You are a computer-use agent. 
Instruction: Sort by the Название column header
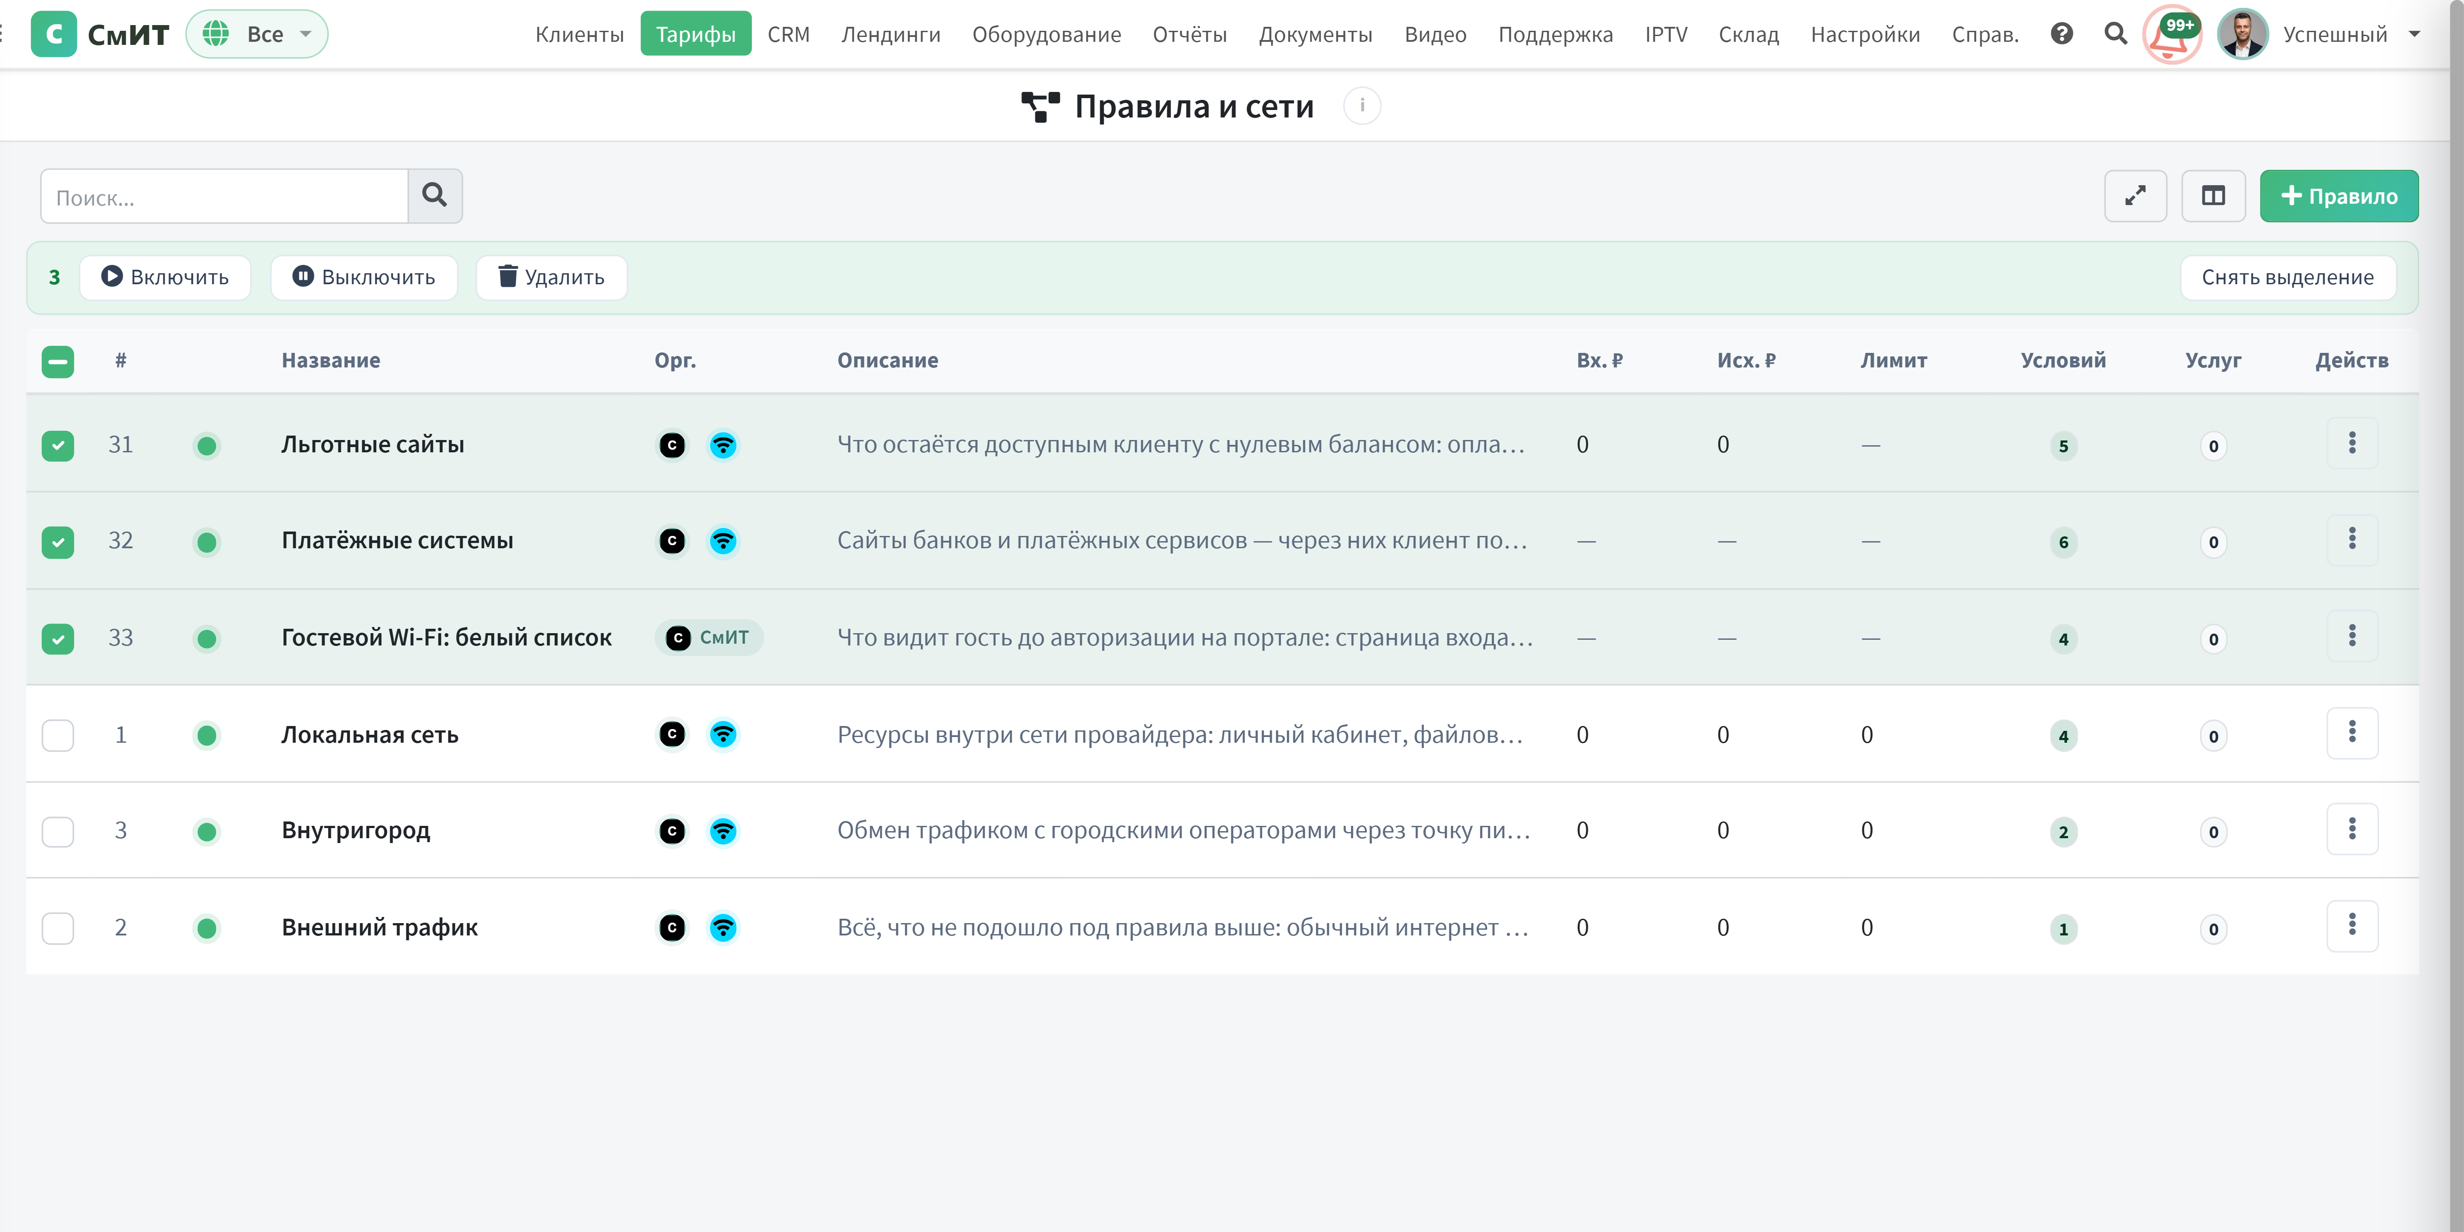tap(331, 361)
